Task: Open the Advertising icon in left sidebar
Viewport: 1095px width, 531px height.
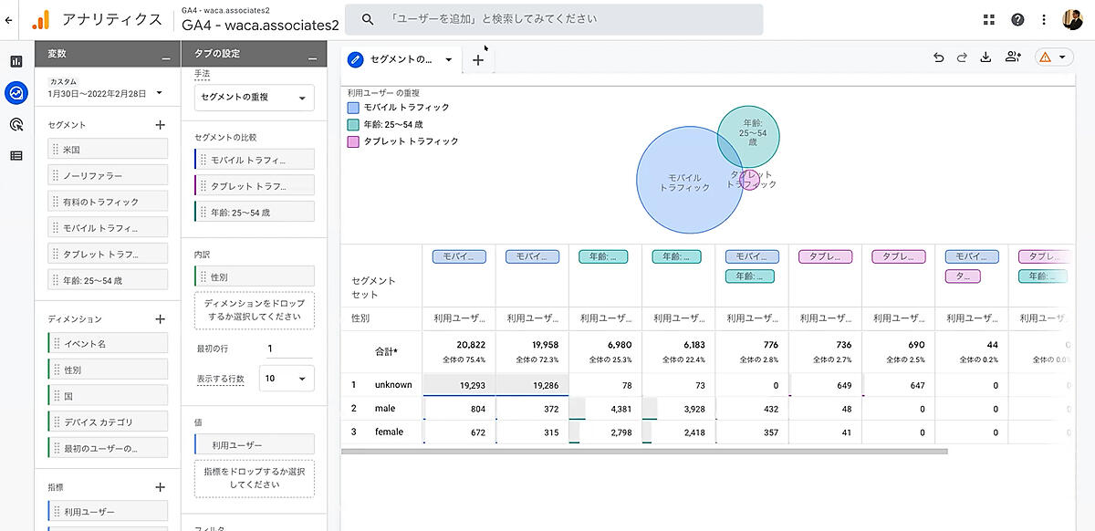Action: point(16,124)
